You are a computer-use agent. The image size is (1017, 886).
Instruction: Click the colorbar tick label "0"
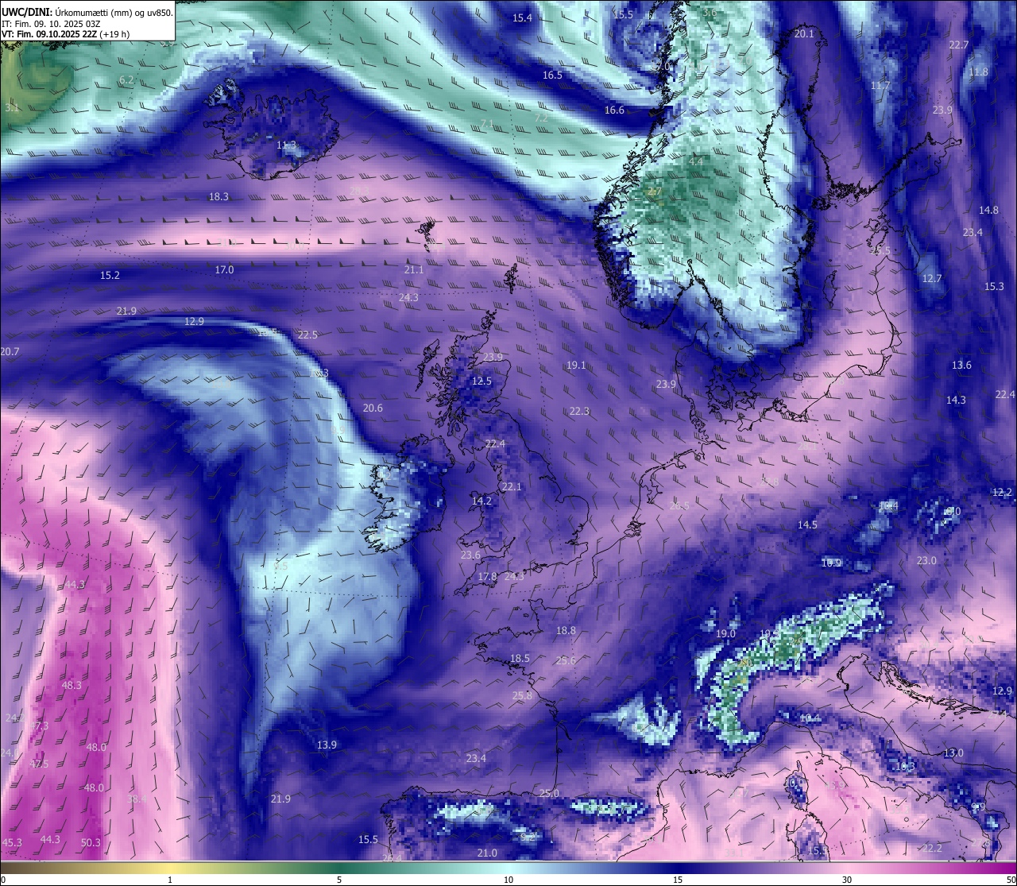pos(2,879)
